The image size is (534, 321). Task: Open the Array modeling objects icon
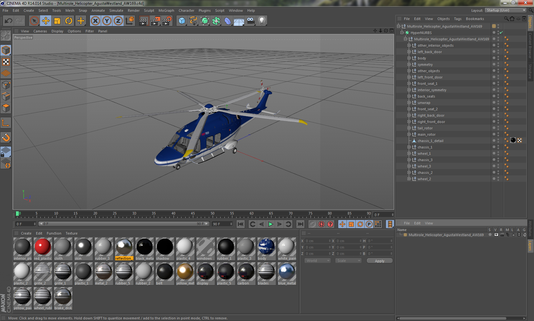(x=216, y=21)
